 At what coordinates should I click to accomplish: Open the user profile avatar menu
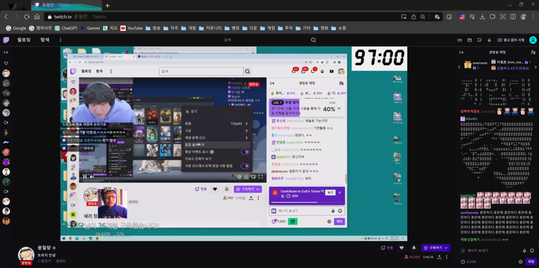coord(533,40)
